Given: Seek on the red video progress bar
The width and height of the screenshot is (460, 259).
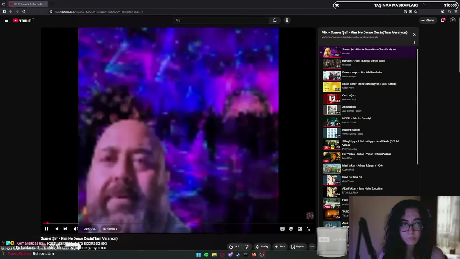Looking at the screenshot, I should [178, 223].
